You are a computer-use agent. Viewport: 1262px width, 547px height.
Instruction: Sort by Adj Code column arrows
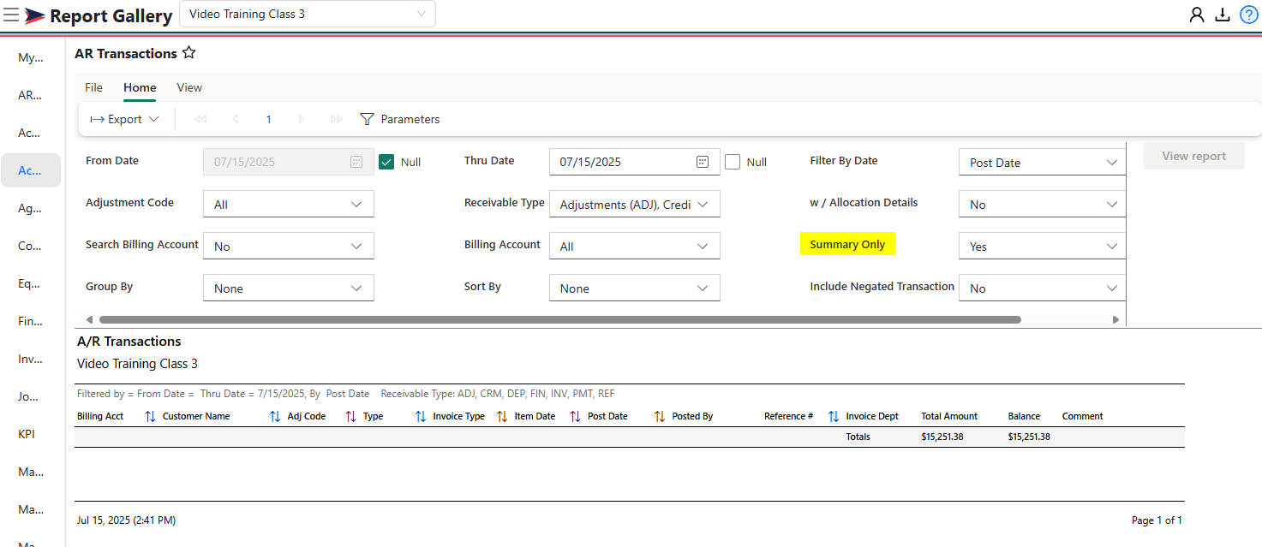[350, 416]
